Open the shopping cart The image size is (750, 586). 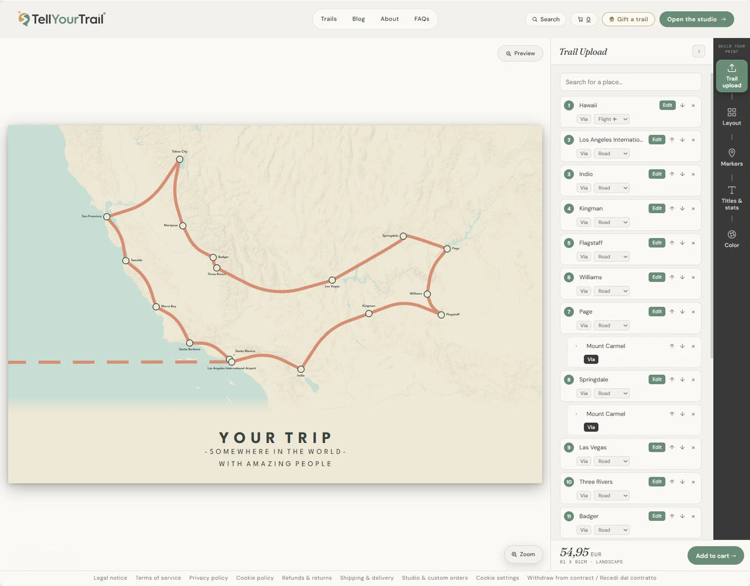point(584,19)
